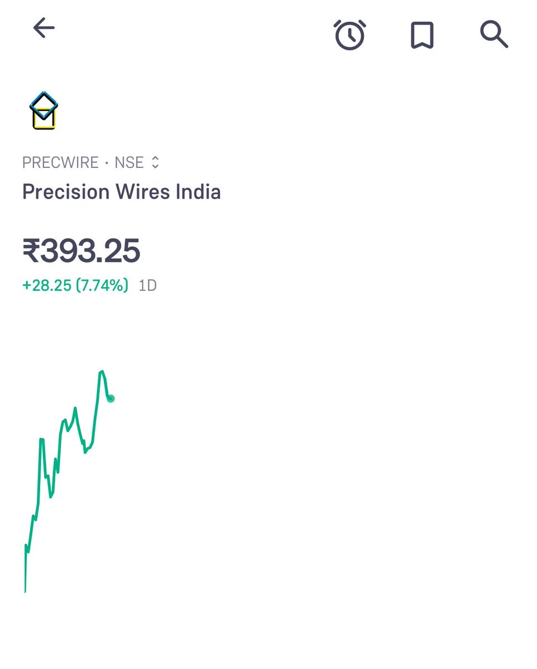Tap the green dot at chart's end
This screenshot has width=537, height=669.
(x=111, y=398)
